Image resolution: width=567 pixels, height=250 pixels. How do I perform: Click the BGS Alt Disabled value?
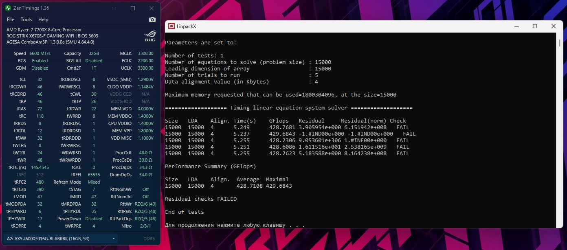[x=94, y=61]
